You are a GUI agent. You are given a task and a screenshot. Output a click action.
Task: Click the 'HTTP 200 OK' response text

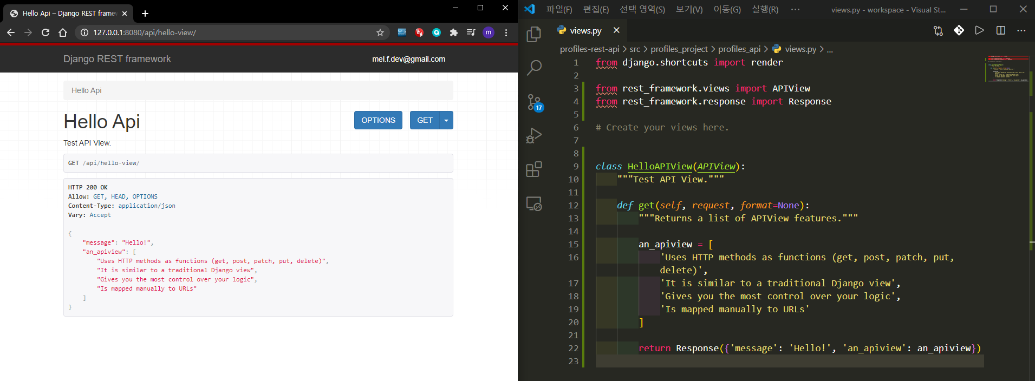88,187
